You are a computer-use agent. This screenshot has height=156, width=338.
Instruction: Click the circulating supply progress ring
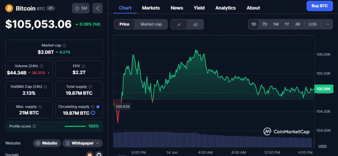[93, 113]
